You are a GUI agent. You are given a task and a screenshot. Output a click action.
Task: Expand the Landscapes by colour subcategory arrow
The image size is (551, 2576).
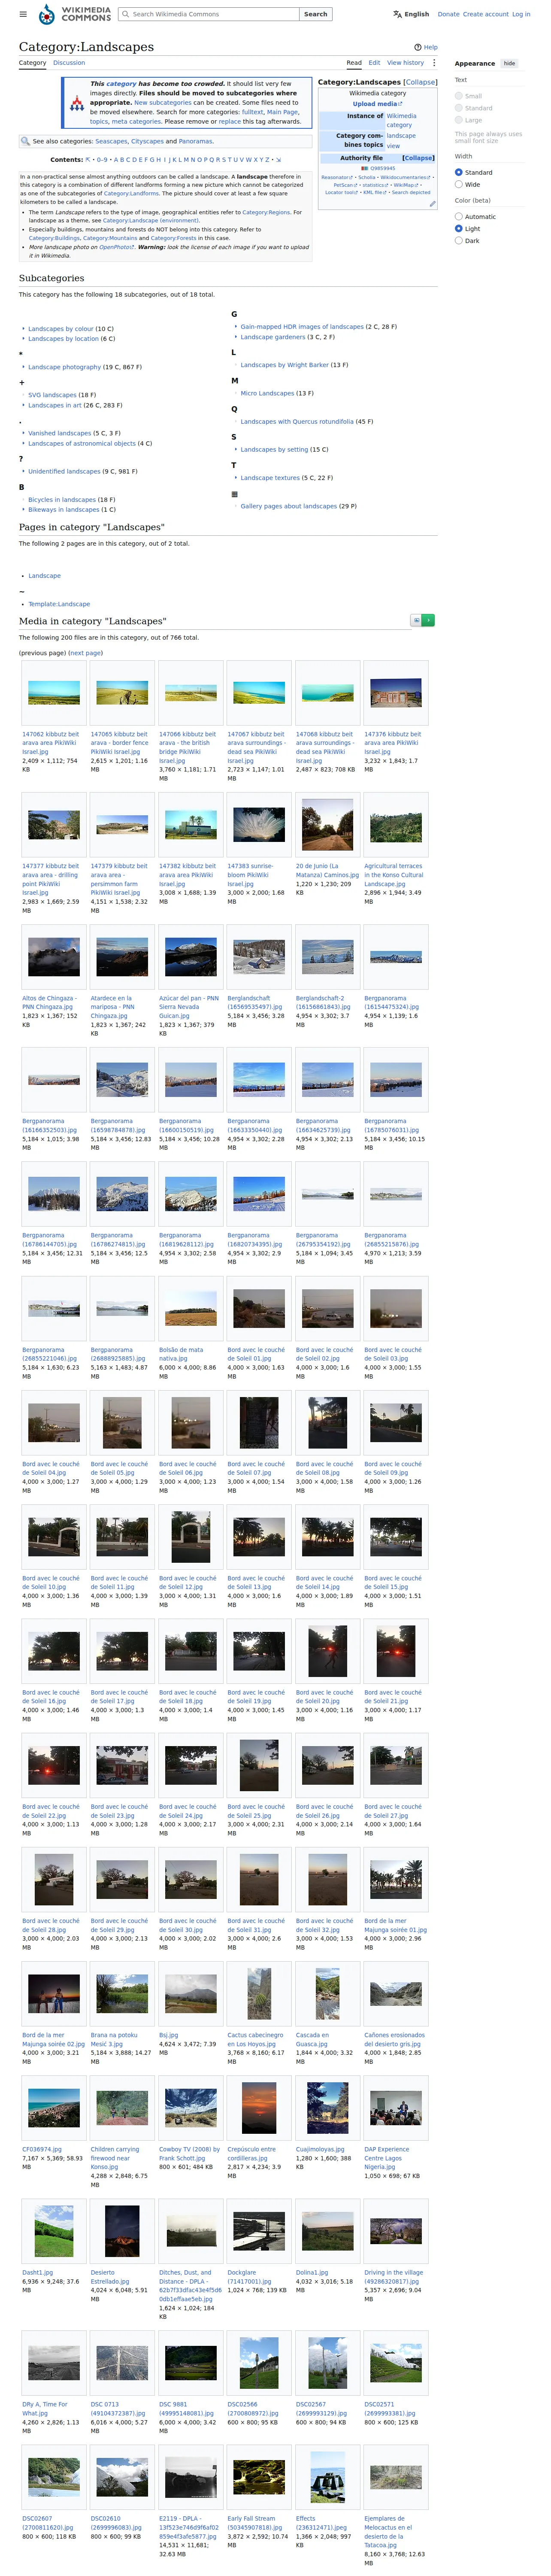point(23,329)
